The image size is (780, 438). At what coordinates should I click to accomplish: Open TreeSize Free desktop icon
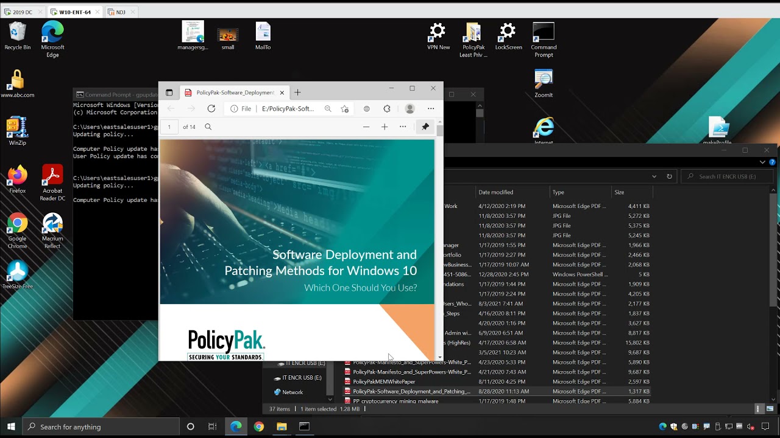point(18,275)
